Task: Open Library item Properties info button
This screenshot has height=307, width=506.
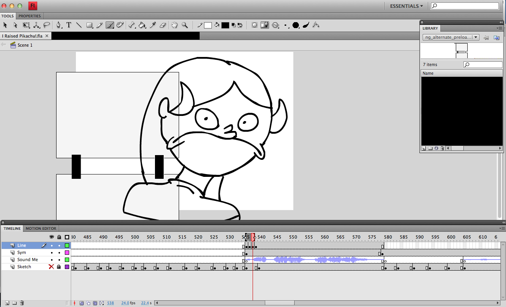Action: click(436, 148)
